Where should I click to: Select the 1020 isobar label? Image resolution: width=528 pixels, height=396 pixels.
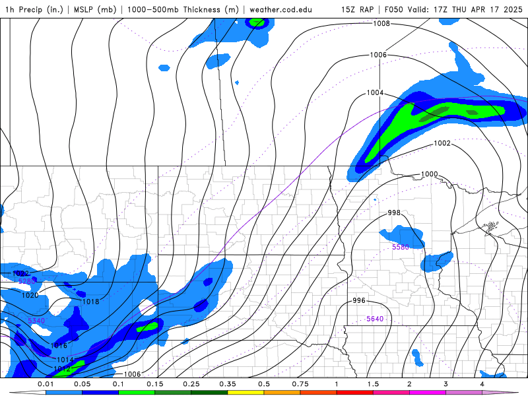pos(30,295)
